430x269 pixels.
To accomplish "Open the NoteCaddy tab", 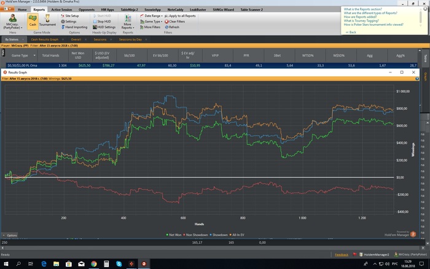I will 175,10.
